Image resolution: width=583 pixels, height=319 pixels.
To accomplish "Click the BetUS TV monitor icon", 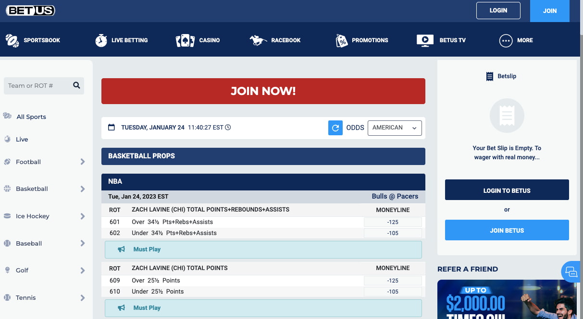I will [x=425, y=40].
